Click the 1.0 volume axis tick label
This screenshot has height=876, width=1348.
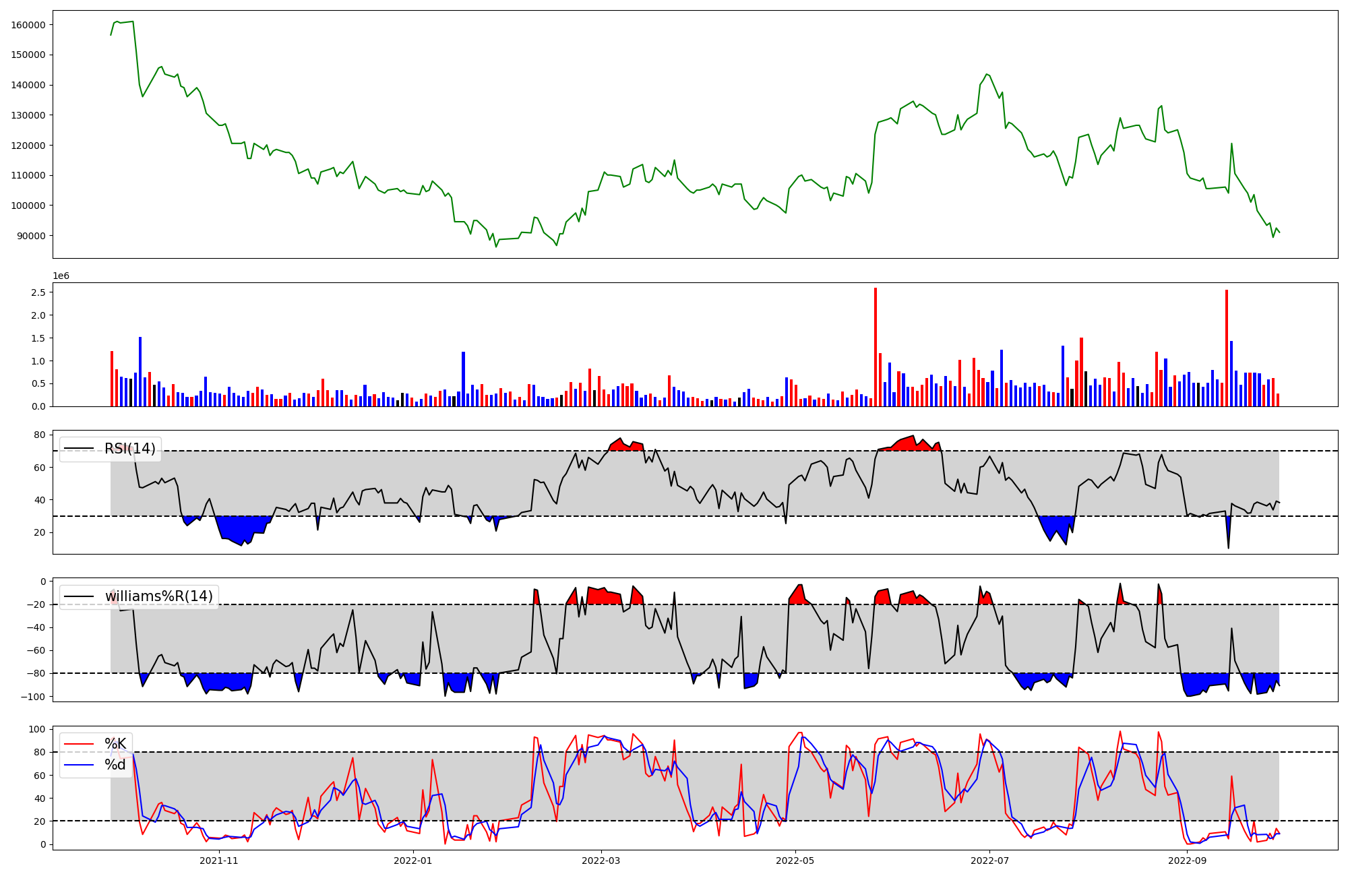(38, 361)
